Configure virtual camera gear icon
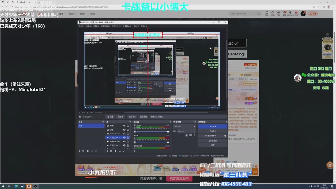The image size is (336, 189). pos(225,136)
